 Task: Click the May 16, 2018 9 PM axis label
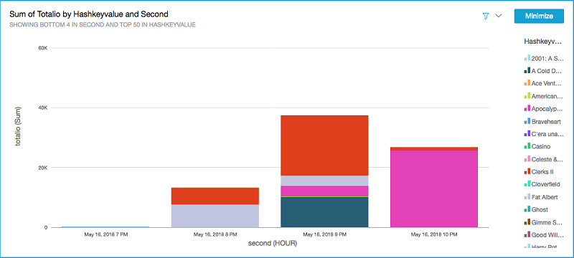(325, 234)
